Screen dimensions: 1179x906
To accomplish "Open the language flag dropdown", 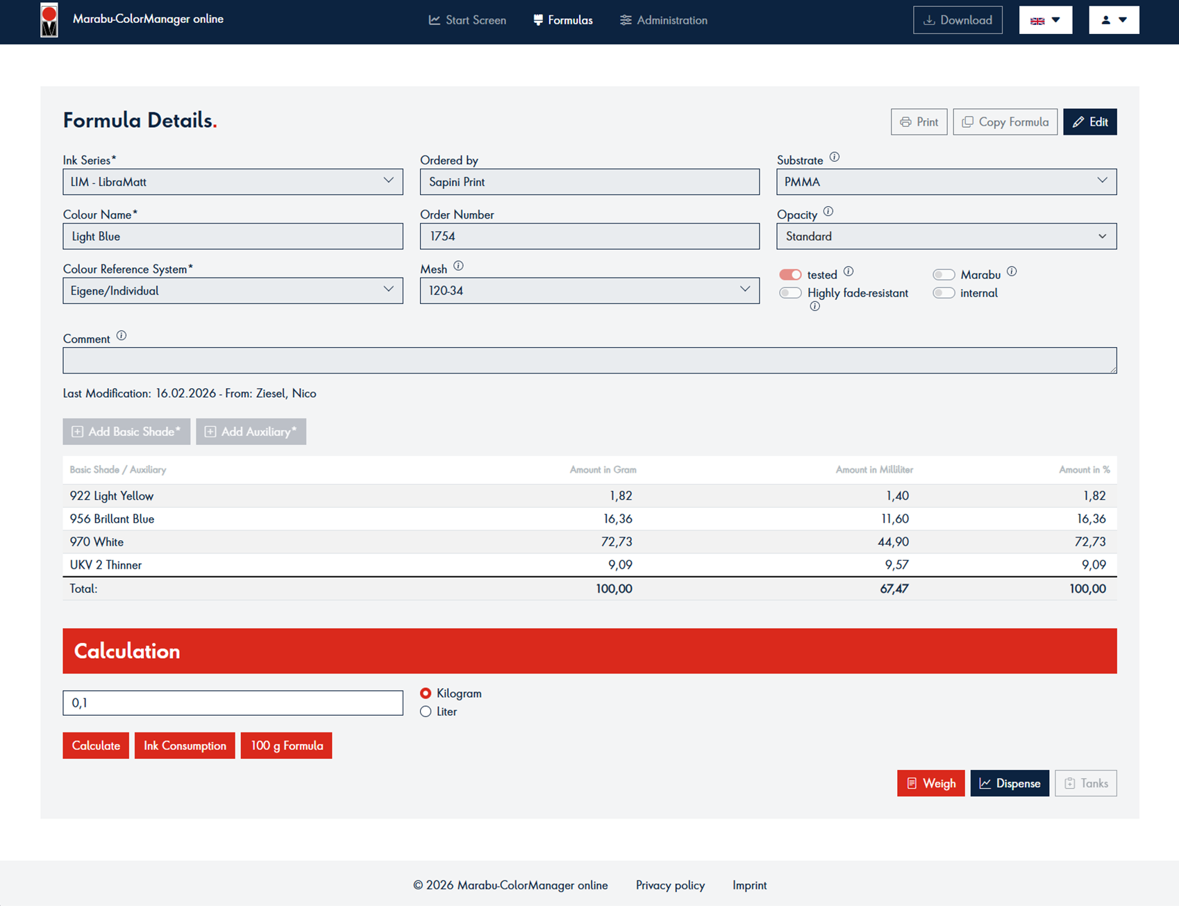I will tap(1045, 20).
